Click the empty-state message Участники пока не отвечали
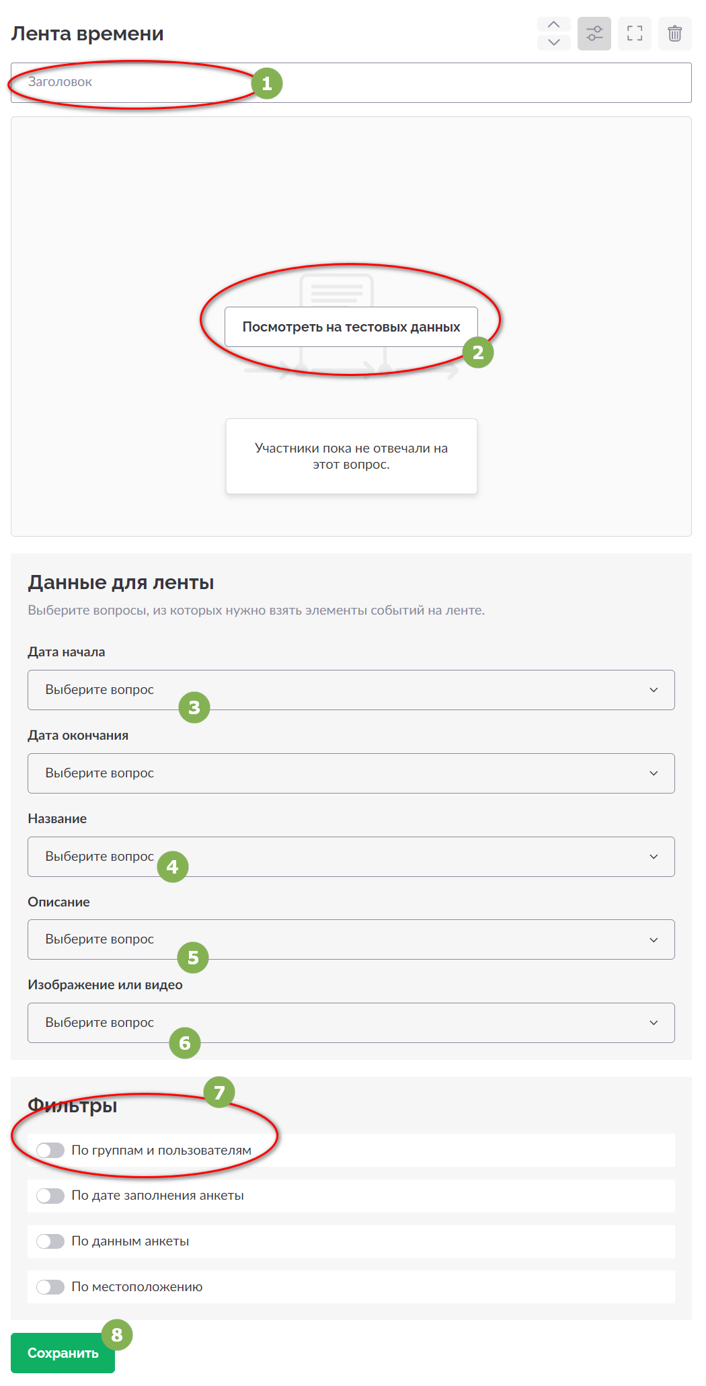Viewport: 706px width, 1386px height. (x=351, y=457)
